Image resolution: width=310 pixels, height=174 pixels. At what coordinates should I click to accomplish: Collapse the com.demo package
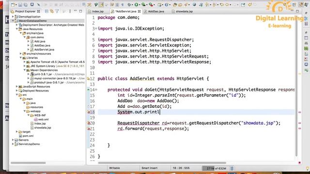point(25,37)
